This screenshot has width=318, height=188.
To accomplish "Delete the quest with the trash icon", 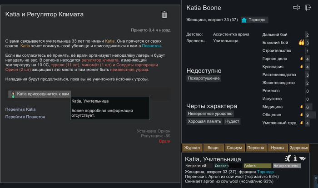I will 164,15.
